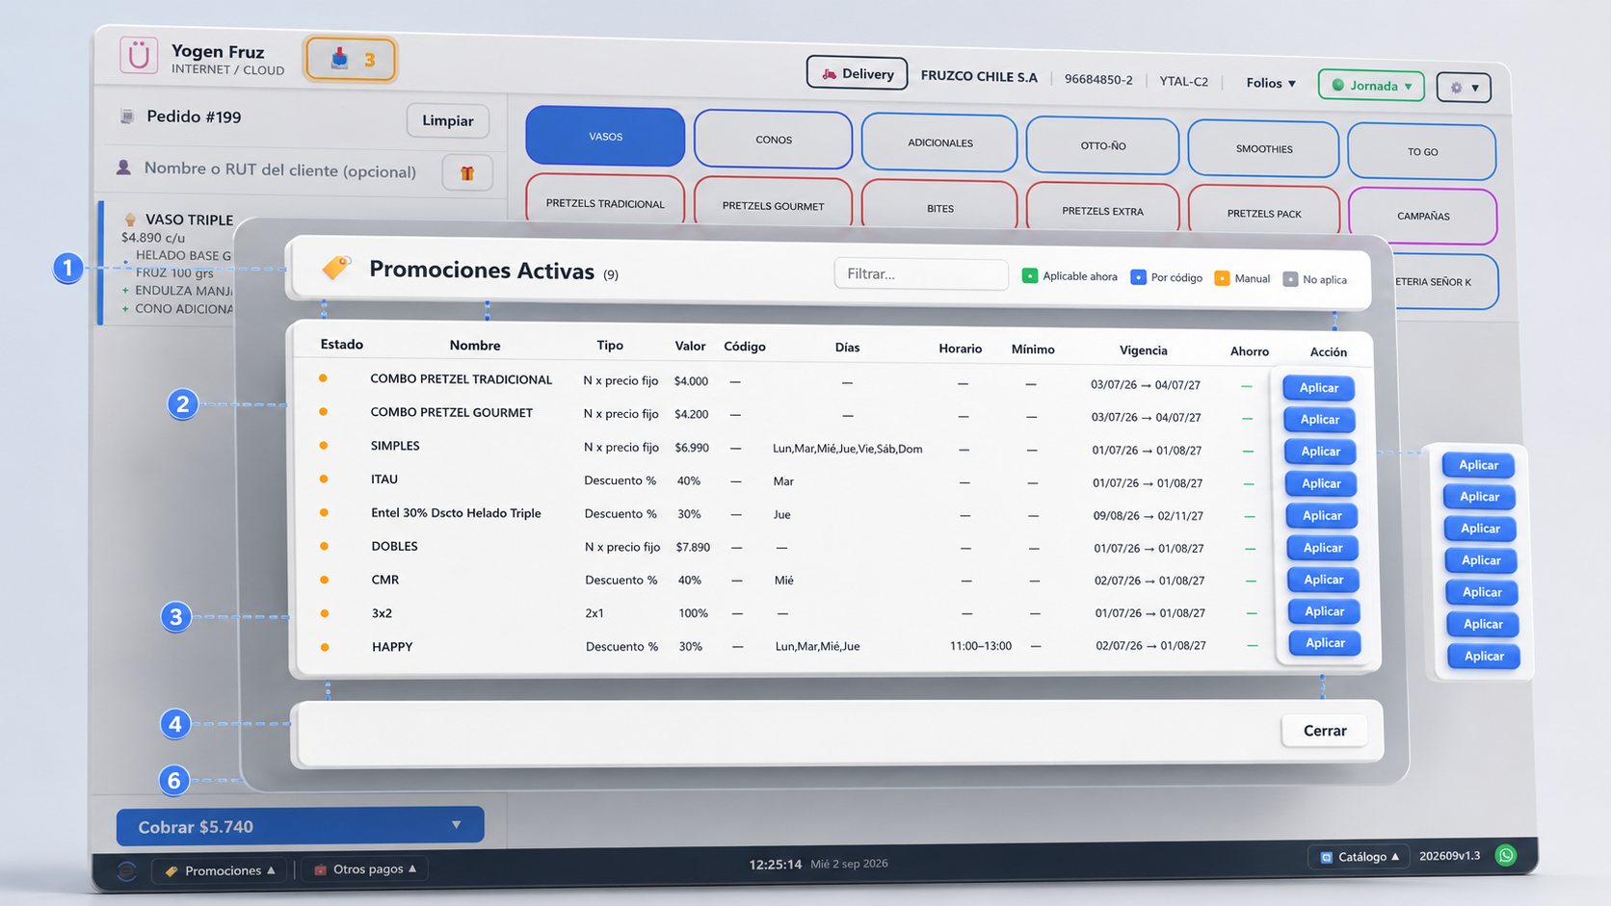1611x906 pixels.
Task: Click the gray No aplica legend swatch
Action: pyautogui.click(x=1290, y=279)
